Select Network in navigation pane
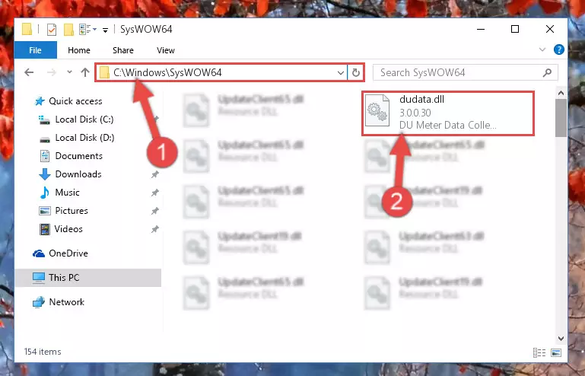The image size is (585, 376). point(66,301)
